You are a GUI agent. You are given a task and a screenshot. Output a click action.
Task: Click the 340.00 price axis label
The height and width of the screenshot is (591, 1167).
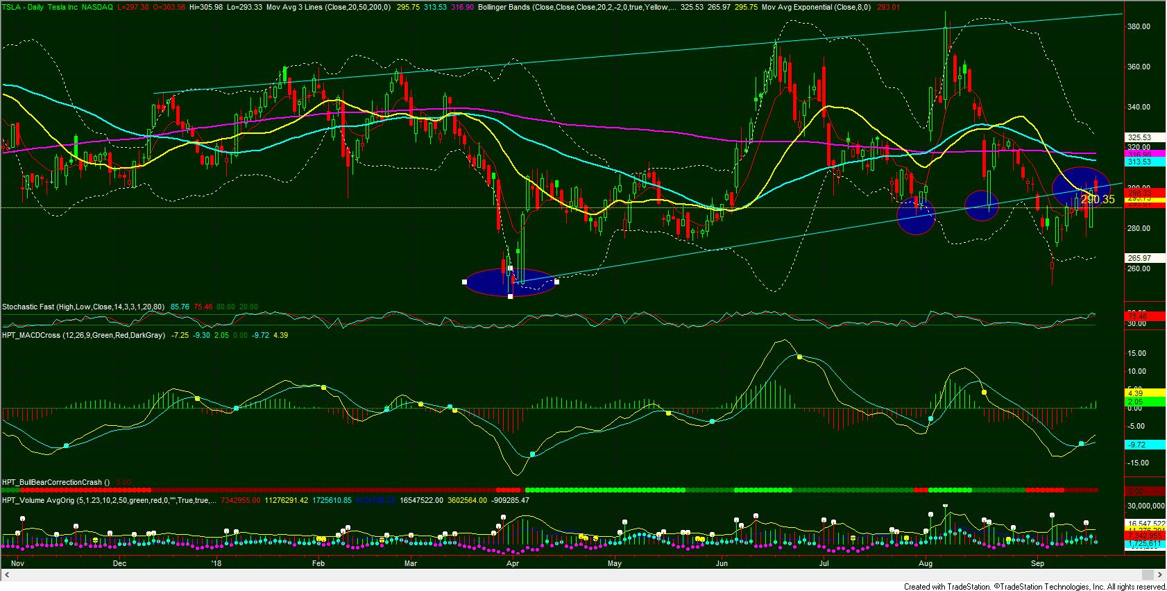pos(1140,107)
